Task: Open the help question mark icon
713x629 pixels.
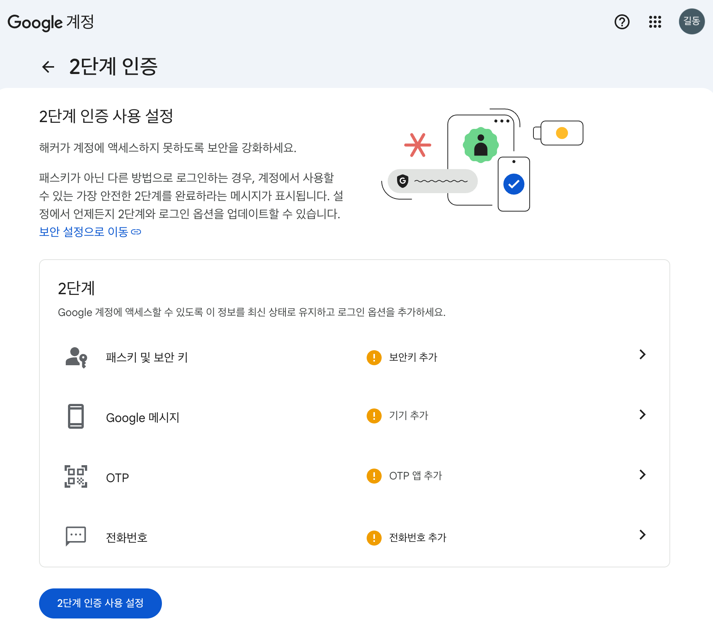Action: tap(622, 22)
